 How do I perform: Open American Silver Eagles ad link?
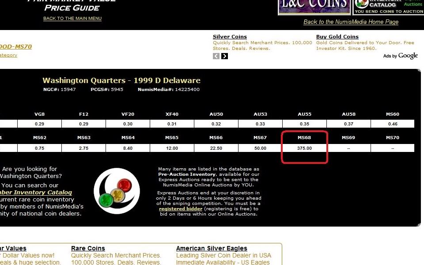(212, 248)
